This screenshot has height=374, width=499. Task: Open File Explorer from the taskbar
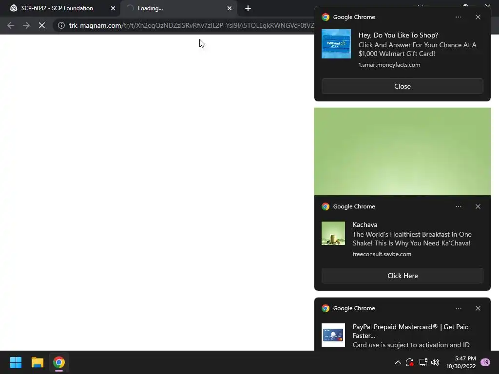pyautogui.click(x=37, y=362)
